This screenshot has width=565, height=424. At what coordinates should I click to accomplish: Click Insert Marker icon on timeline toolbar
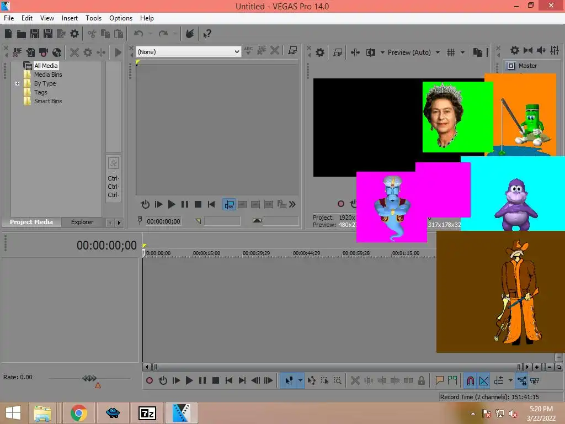coord(439,380)
